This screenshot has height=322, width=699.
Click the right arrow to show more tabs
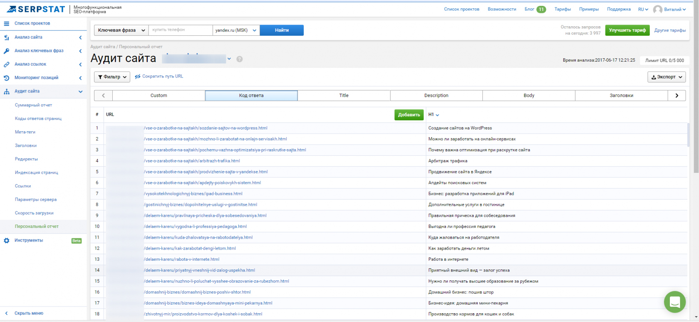pyautogui.click(x=677, y=95)
